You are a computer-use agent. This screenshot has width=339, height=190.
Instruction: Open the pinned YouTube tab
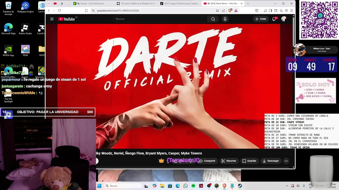(55, 3)
